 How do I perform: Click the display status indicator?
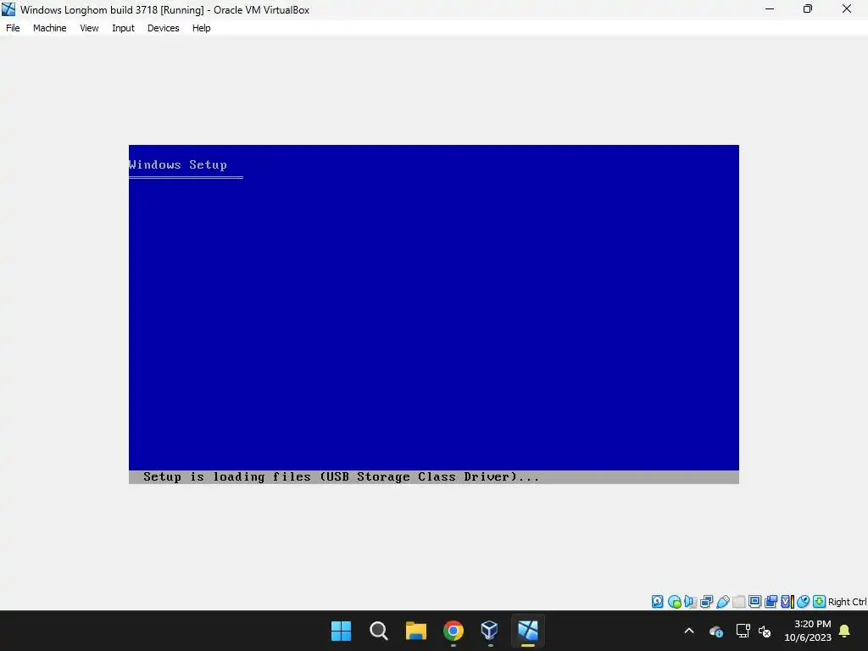[x=755, y=602]
